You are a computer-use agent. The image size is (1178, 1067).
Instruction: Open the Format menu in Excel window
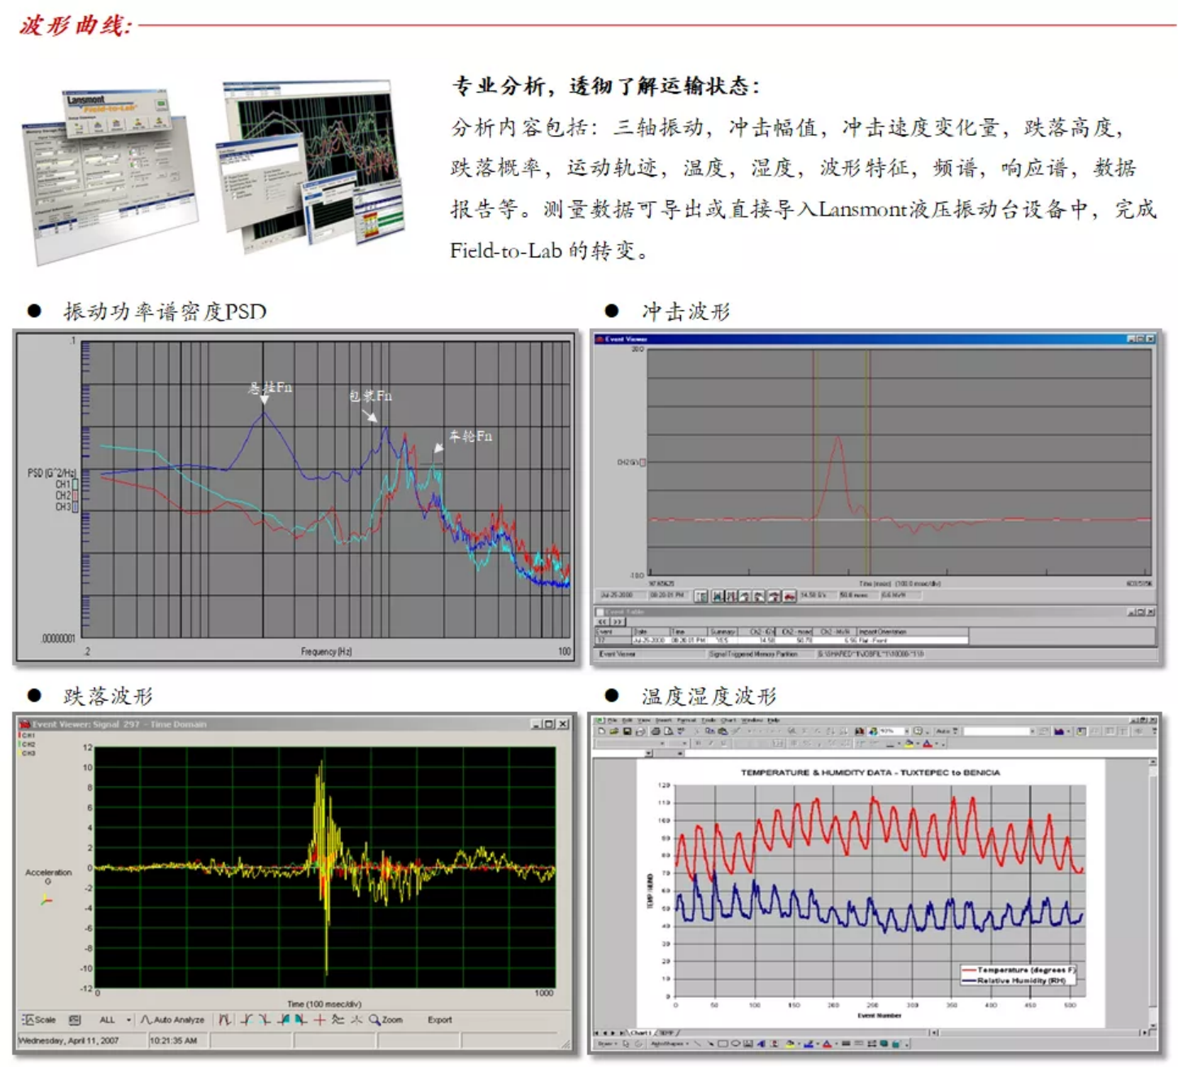(687, 720)
